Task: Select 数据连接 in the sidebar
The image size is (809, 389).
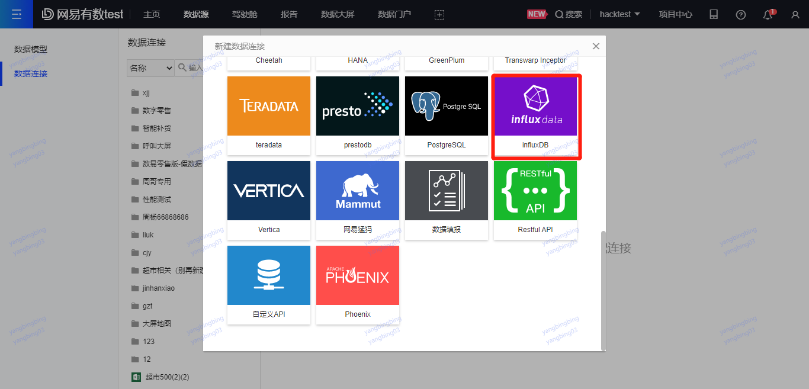Action: pyautogui.click(x=31, y=73)
